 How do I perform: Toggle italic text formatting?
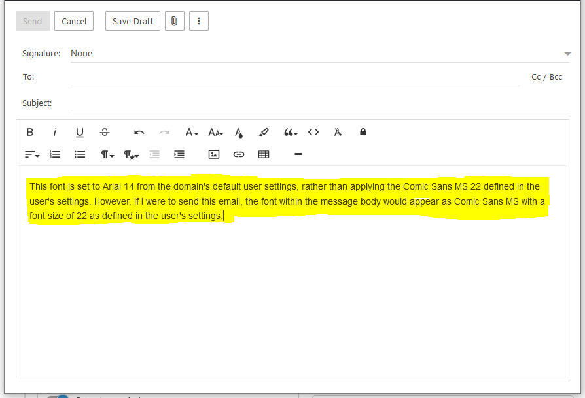coord(55,132)
